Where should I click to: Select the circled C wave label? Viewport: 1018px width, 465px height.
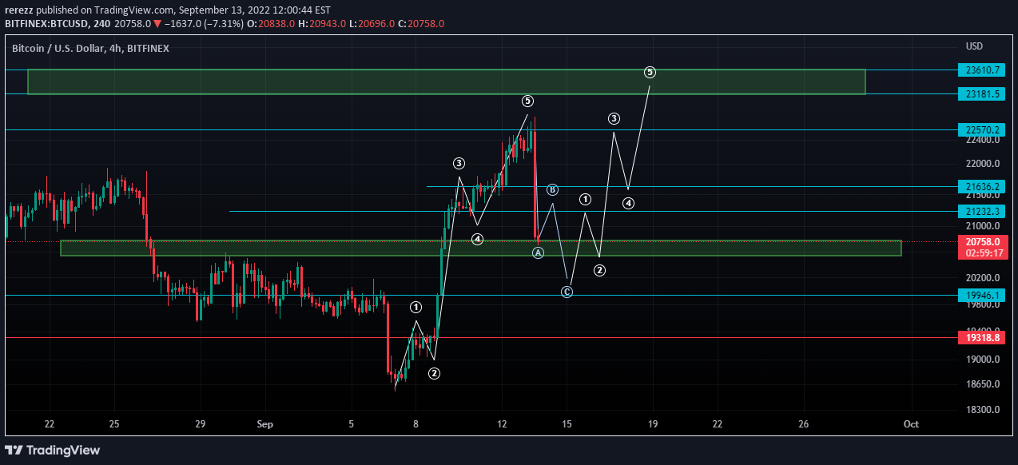(x=567, y=292)
